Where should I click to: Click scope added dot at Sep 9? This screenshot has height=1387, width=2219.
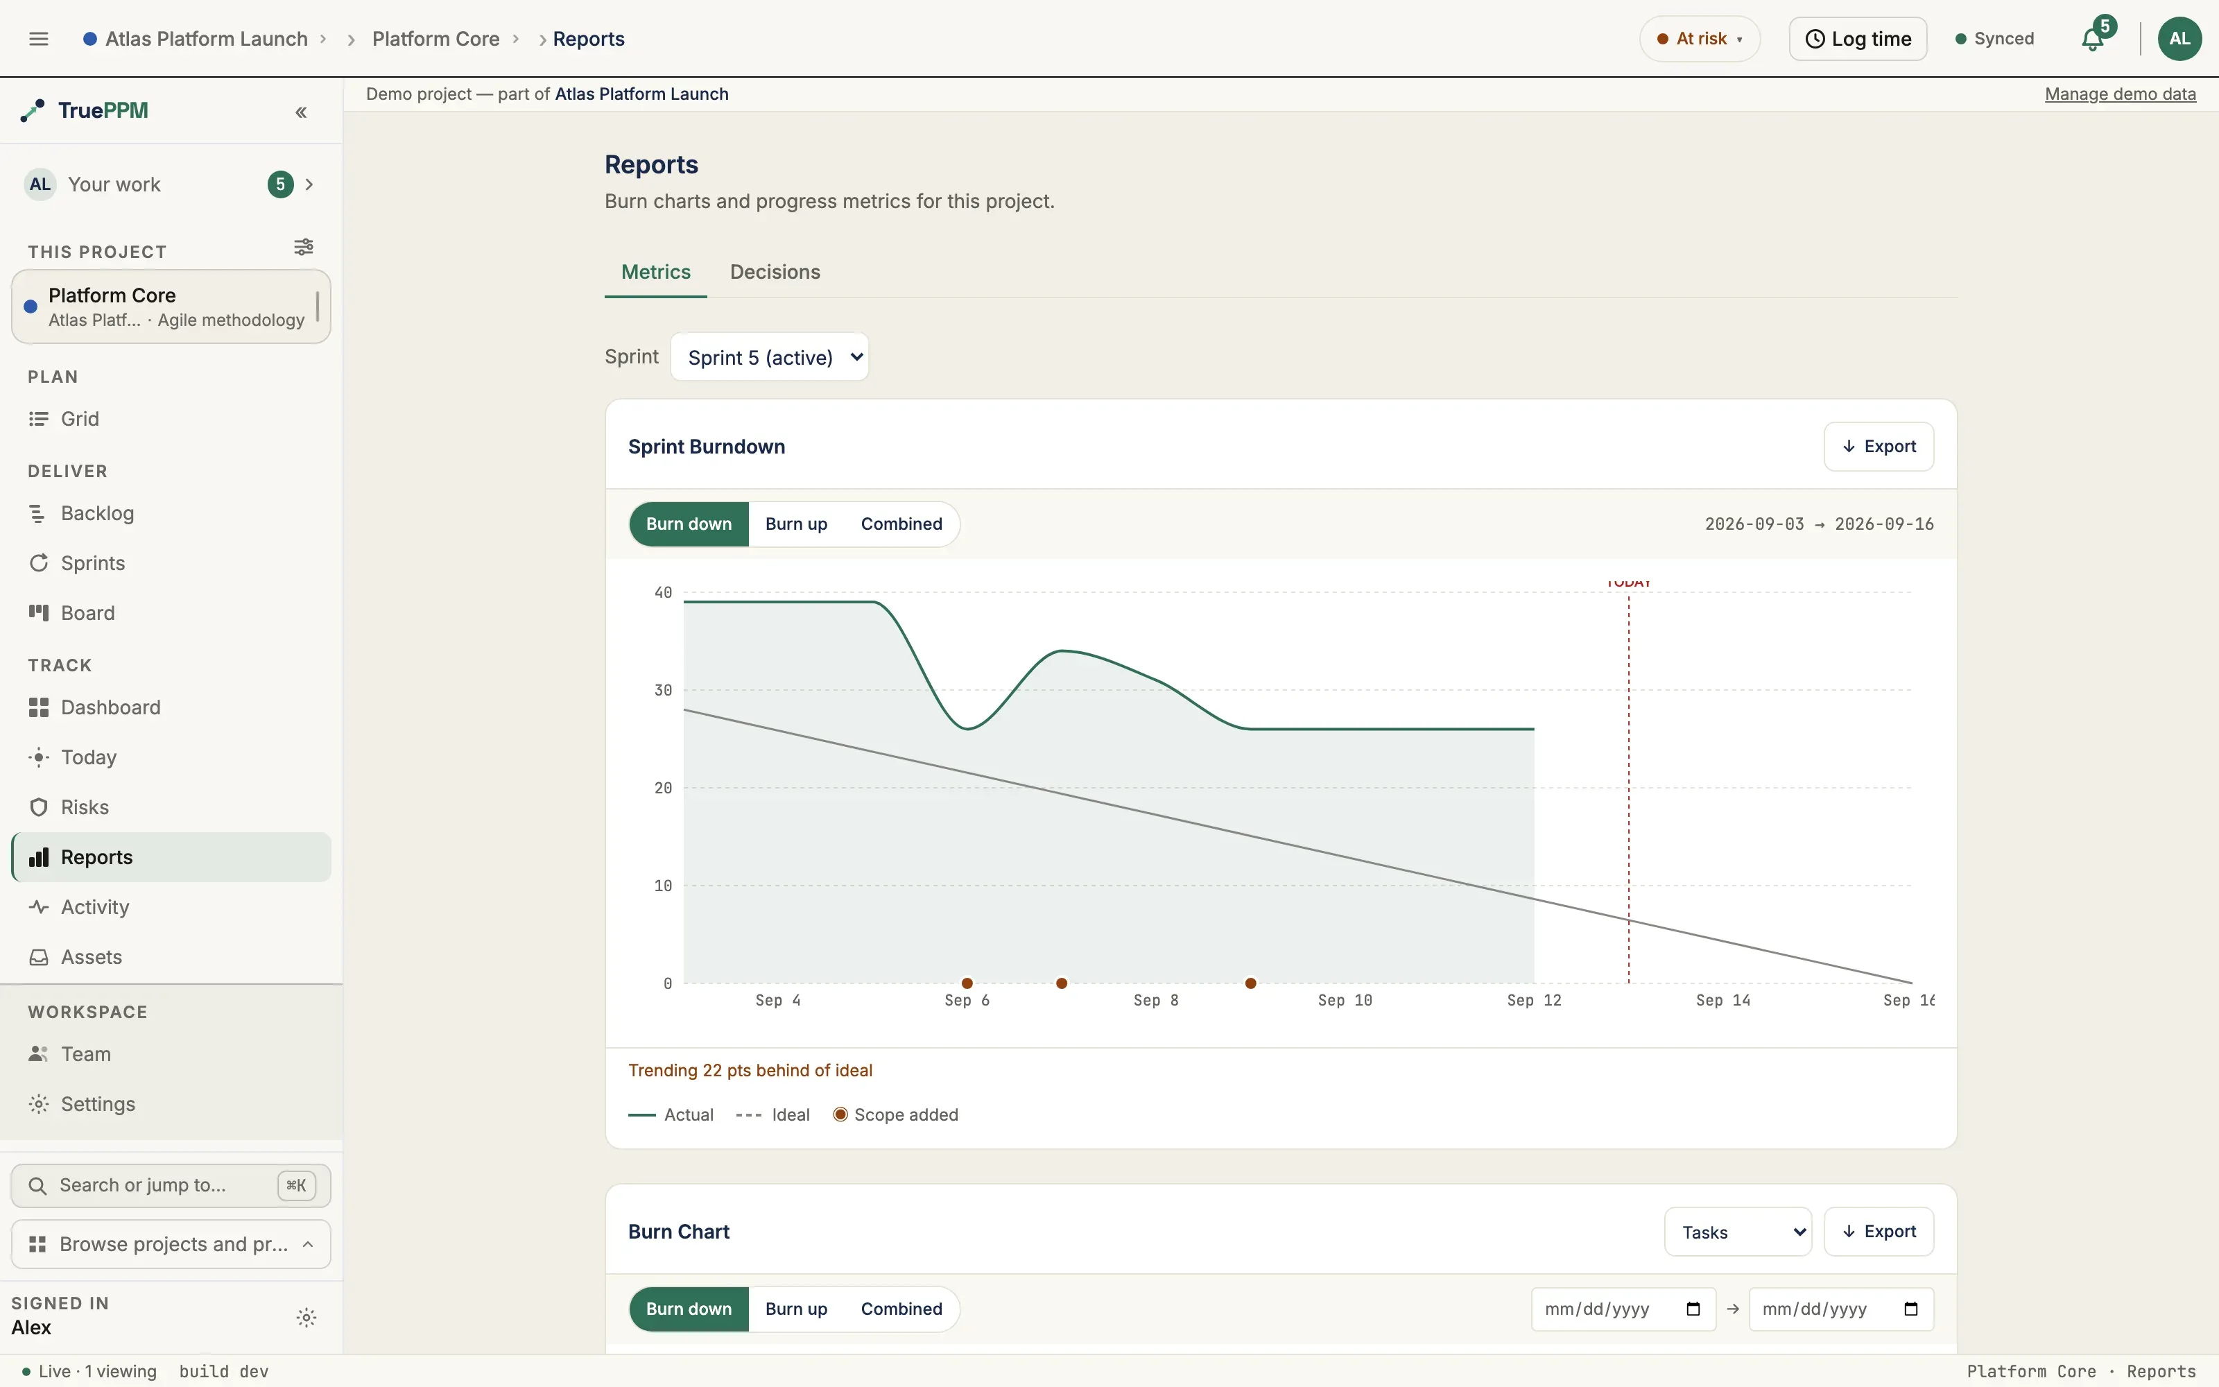tap(1251, 983)
